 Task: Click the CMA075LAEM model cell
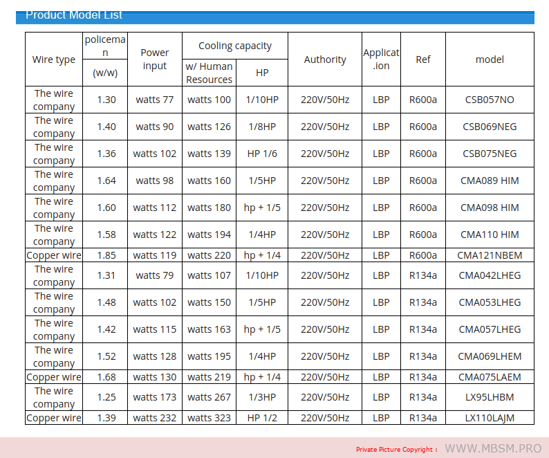[490, 377]
